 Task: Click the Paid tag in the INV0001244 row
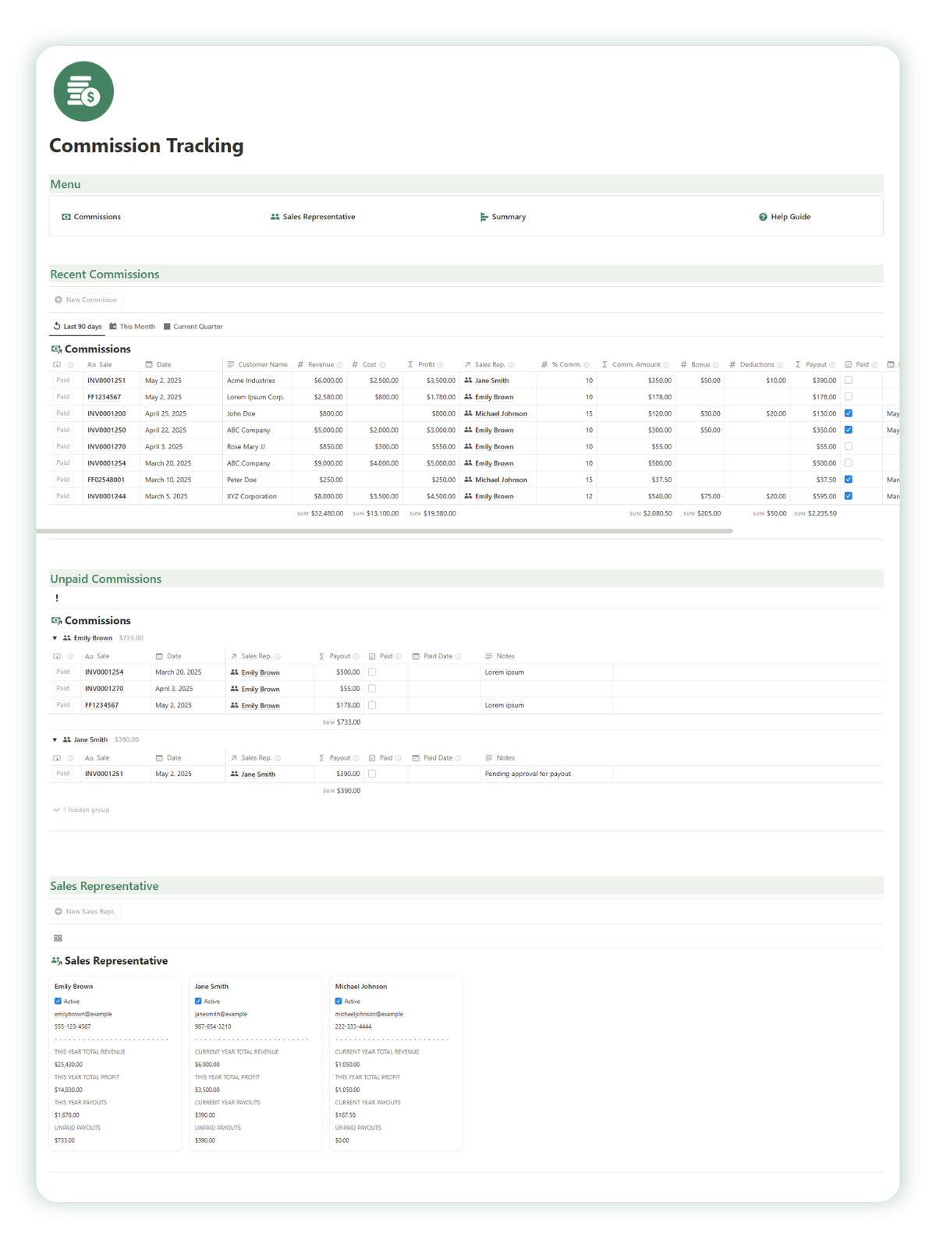tap(63, 496)
